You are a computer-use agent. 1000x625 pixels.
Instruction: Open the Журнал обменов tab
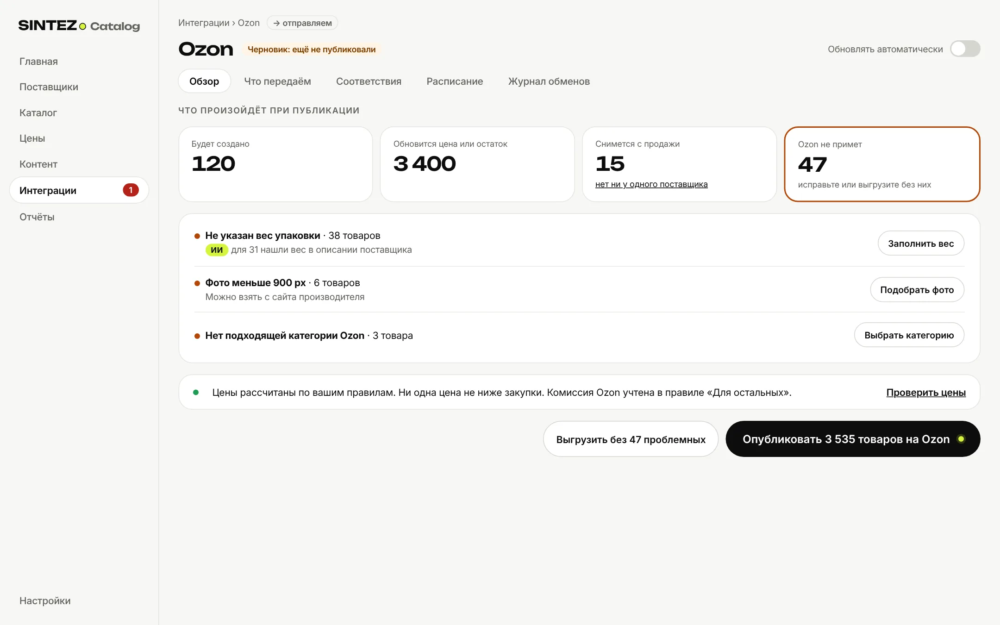pos(549,81)
